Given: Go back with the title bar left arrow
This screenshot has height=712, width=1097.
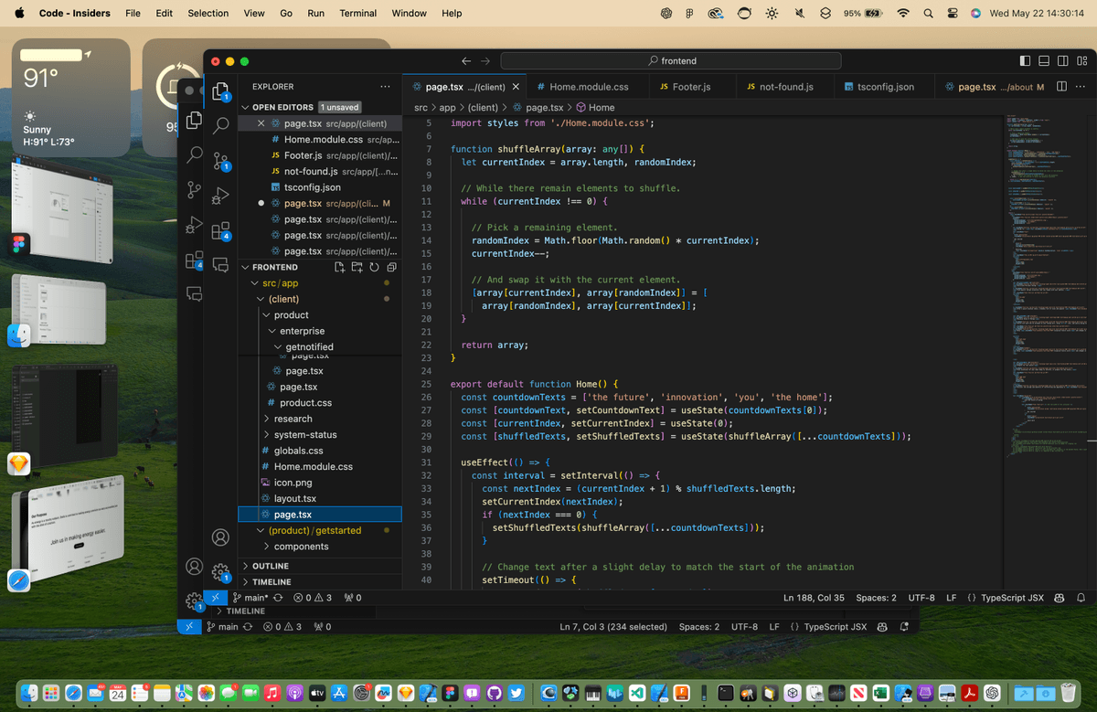Looking at the screenshot, I should point(466,61).
